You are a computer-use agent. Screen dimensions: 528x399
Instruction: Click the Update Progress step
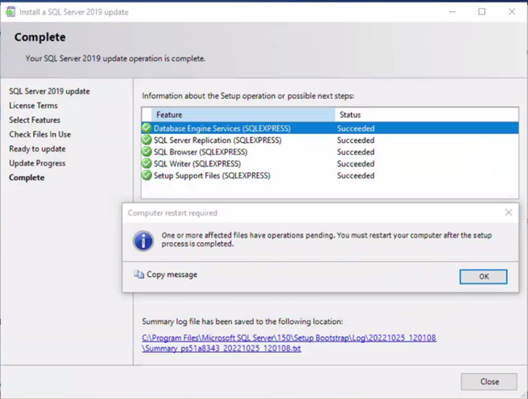pyautogui.click(x=37, y=163)
